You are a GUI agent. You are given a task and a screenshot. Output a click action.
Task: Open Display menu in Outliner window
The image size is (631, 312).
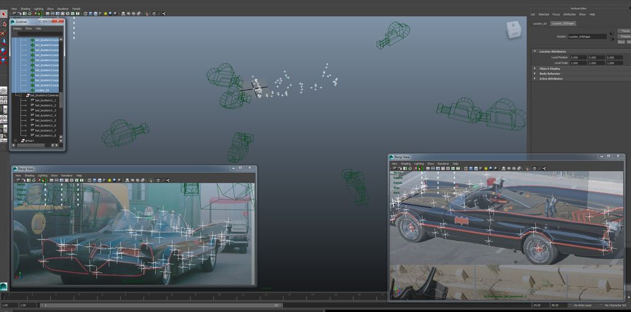click(x=17, y=28)
